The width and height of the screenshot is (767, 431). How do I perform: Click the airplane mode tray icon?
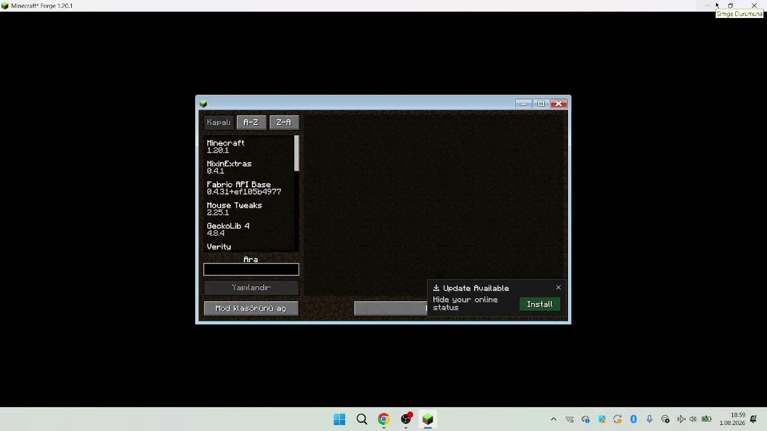pos(681,420)
